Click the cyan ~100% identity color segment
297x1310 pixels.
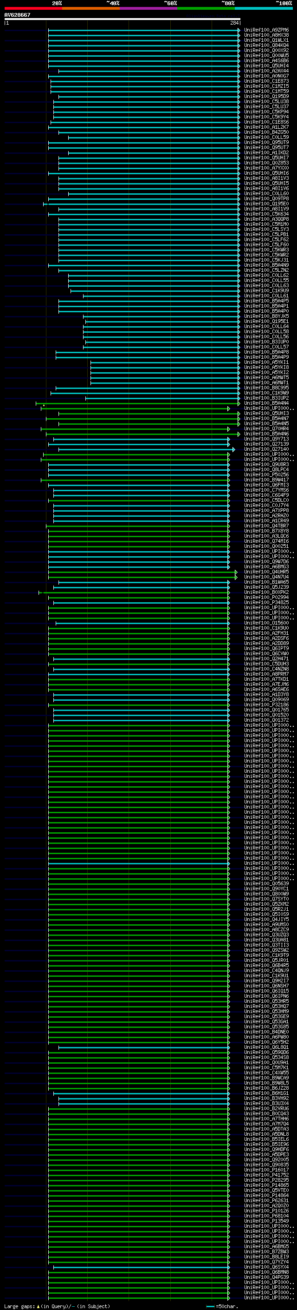coord(264,8)
